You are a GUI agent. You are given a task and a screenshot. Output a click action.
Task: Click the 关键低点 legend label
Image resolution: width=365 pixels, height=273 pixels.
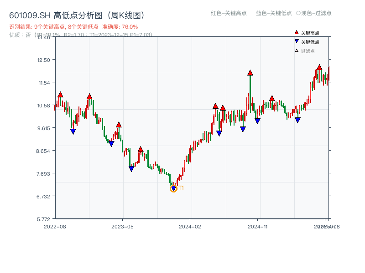pos(310,42)
